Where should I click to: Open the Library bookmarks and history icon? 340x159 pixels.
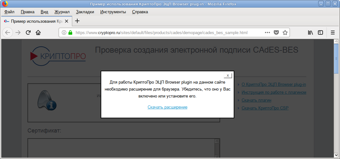click(x=310, y=32)
